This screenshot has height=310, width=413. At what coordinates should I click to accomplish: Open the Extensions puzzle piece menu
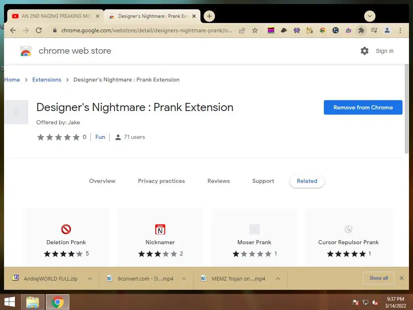point(361,31)
